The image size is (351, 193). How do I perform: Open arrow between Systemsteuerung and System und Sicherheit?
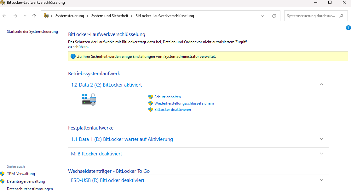pyautogui.click(x=88, y=16)
